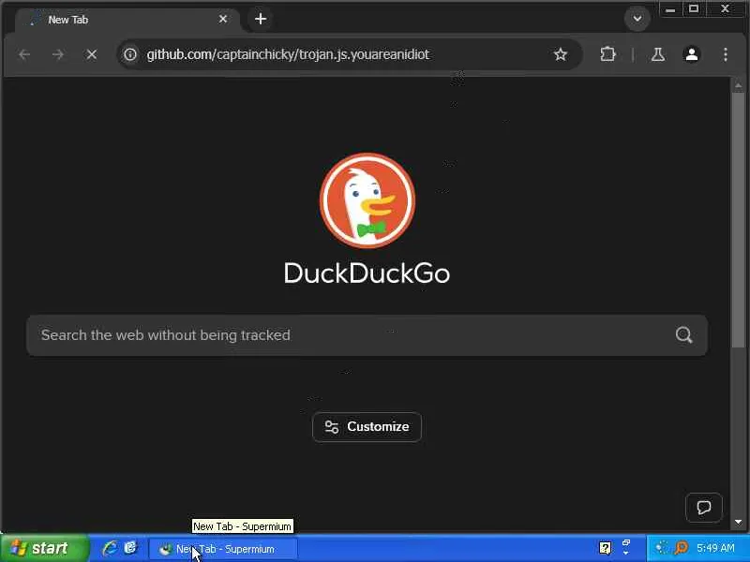Open the Customize button
The image size is (750, 562).
(x=367, y=427)
